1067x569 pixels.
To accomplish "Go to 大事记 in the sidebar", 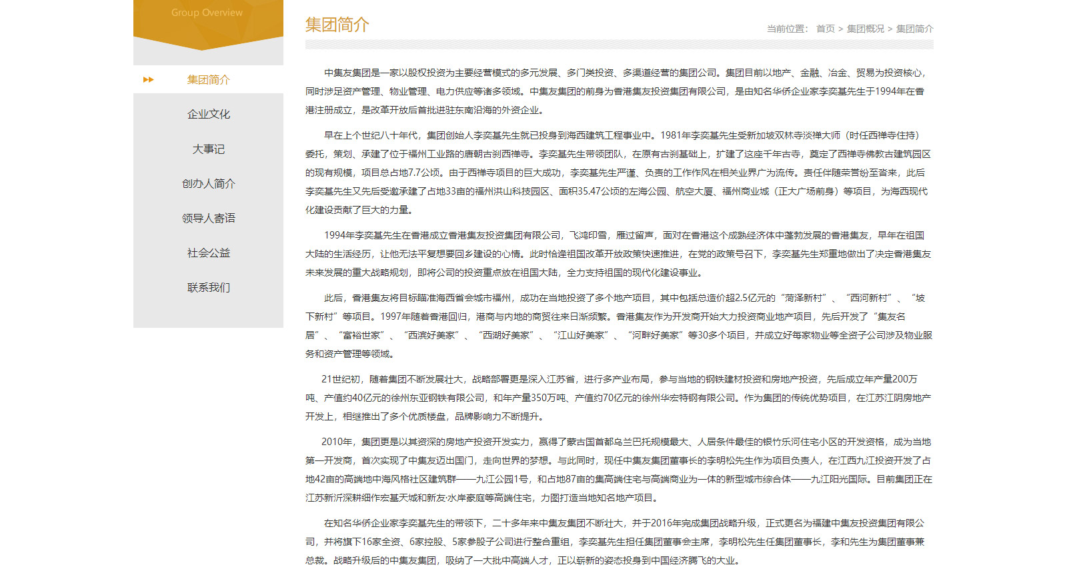I will point(208,149).
